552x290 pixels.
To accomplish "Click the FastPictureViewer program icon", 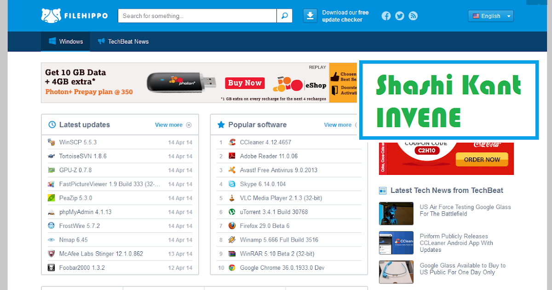I will [x=52, y=184].
